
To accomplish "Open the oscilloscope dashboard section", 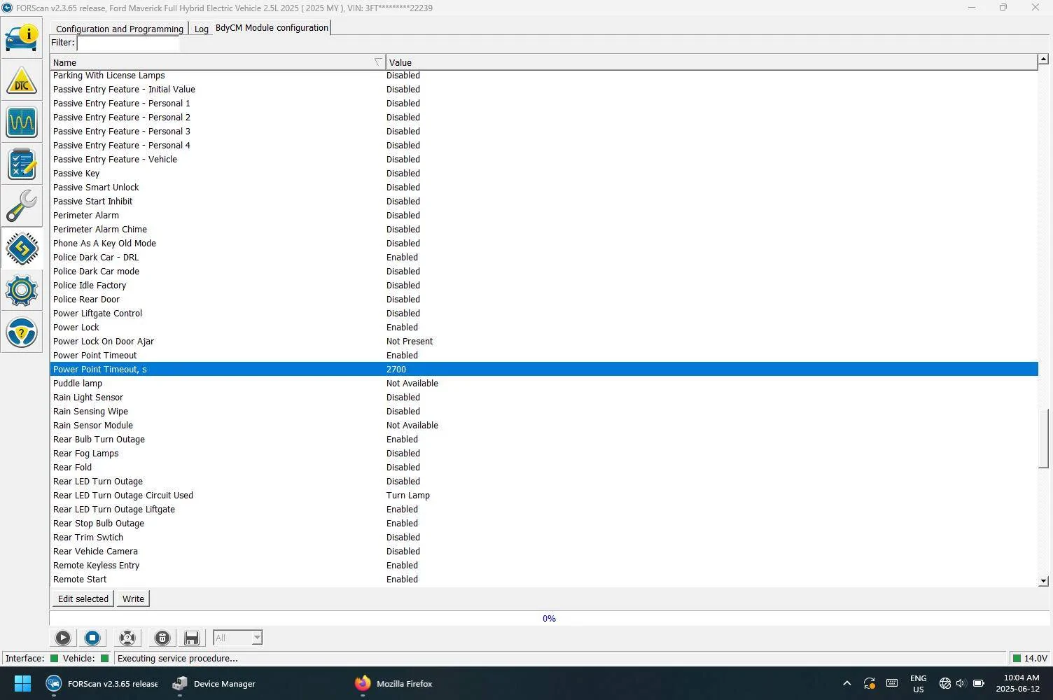I will [x=22, y=122].
